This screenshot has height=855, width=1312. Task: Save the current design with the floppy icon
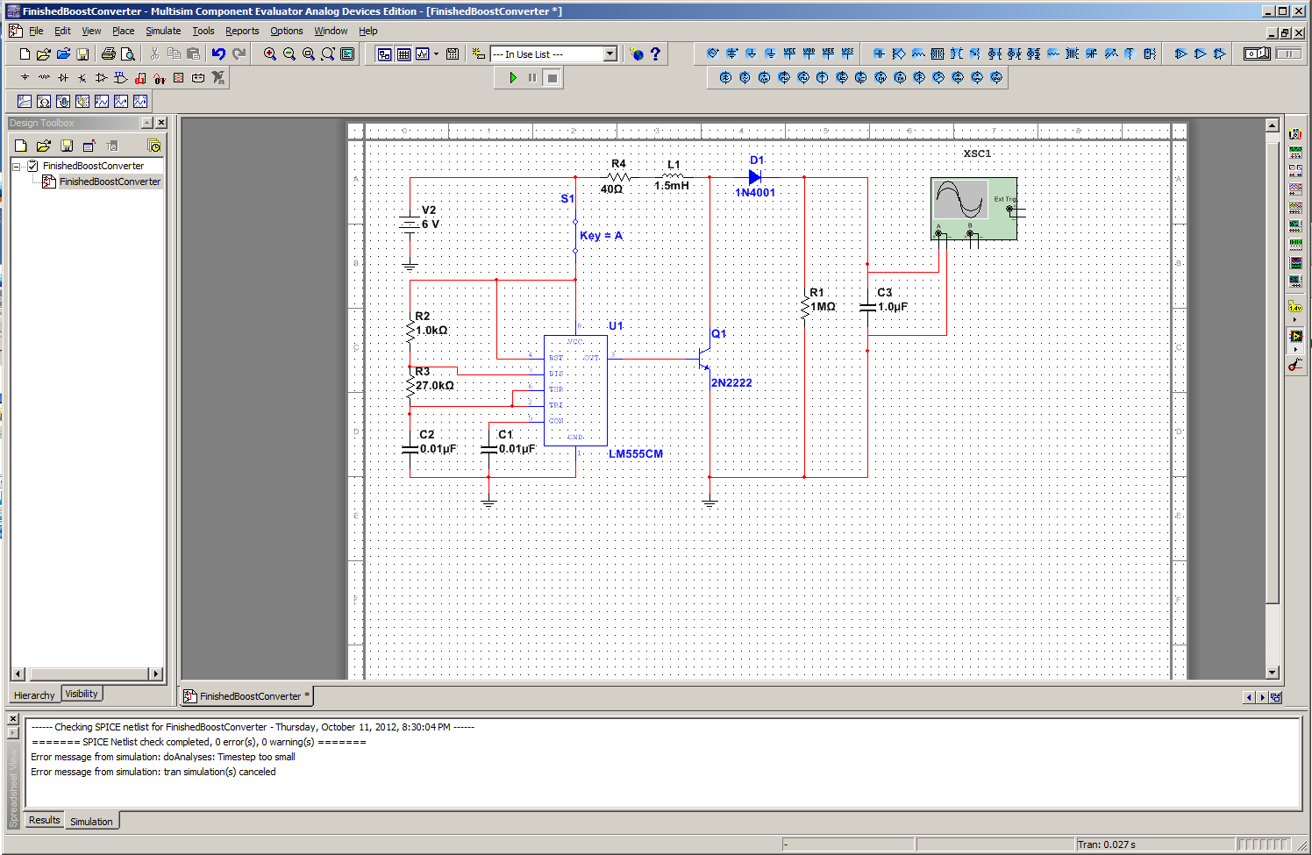click(82, 53)
